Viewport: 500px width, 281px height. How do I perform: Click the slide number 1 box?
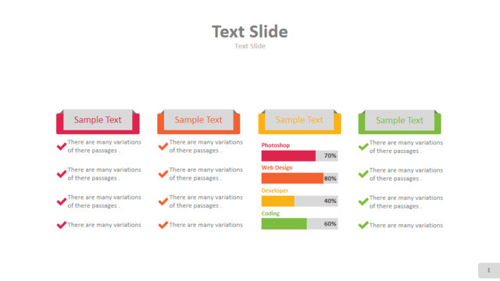(489, 271)
